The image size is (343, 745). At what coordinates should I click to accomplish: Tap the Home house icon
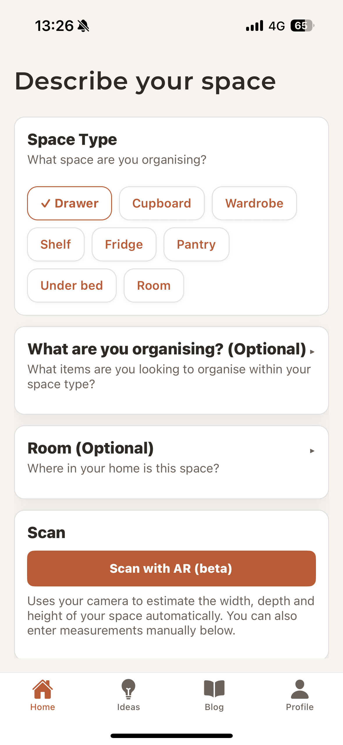[x=42, y=689]
